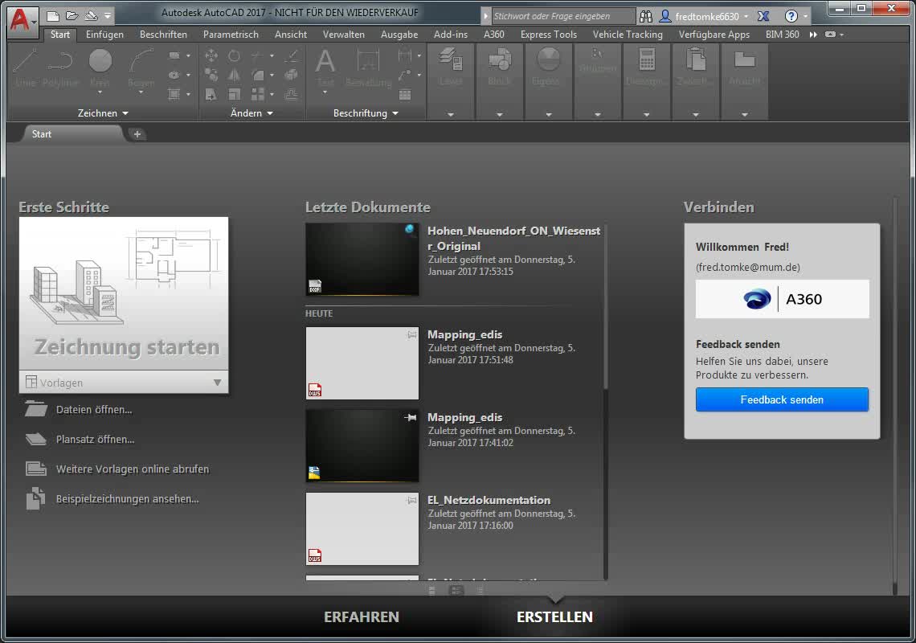Open the BIM 360 ribbon tab

click(783, 35)
